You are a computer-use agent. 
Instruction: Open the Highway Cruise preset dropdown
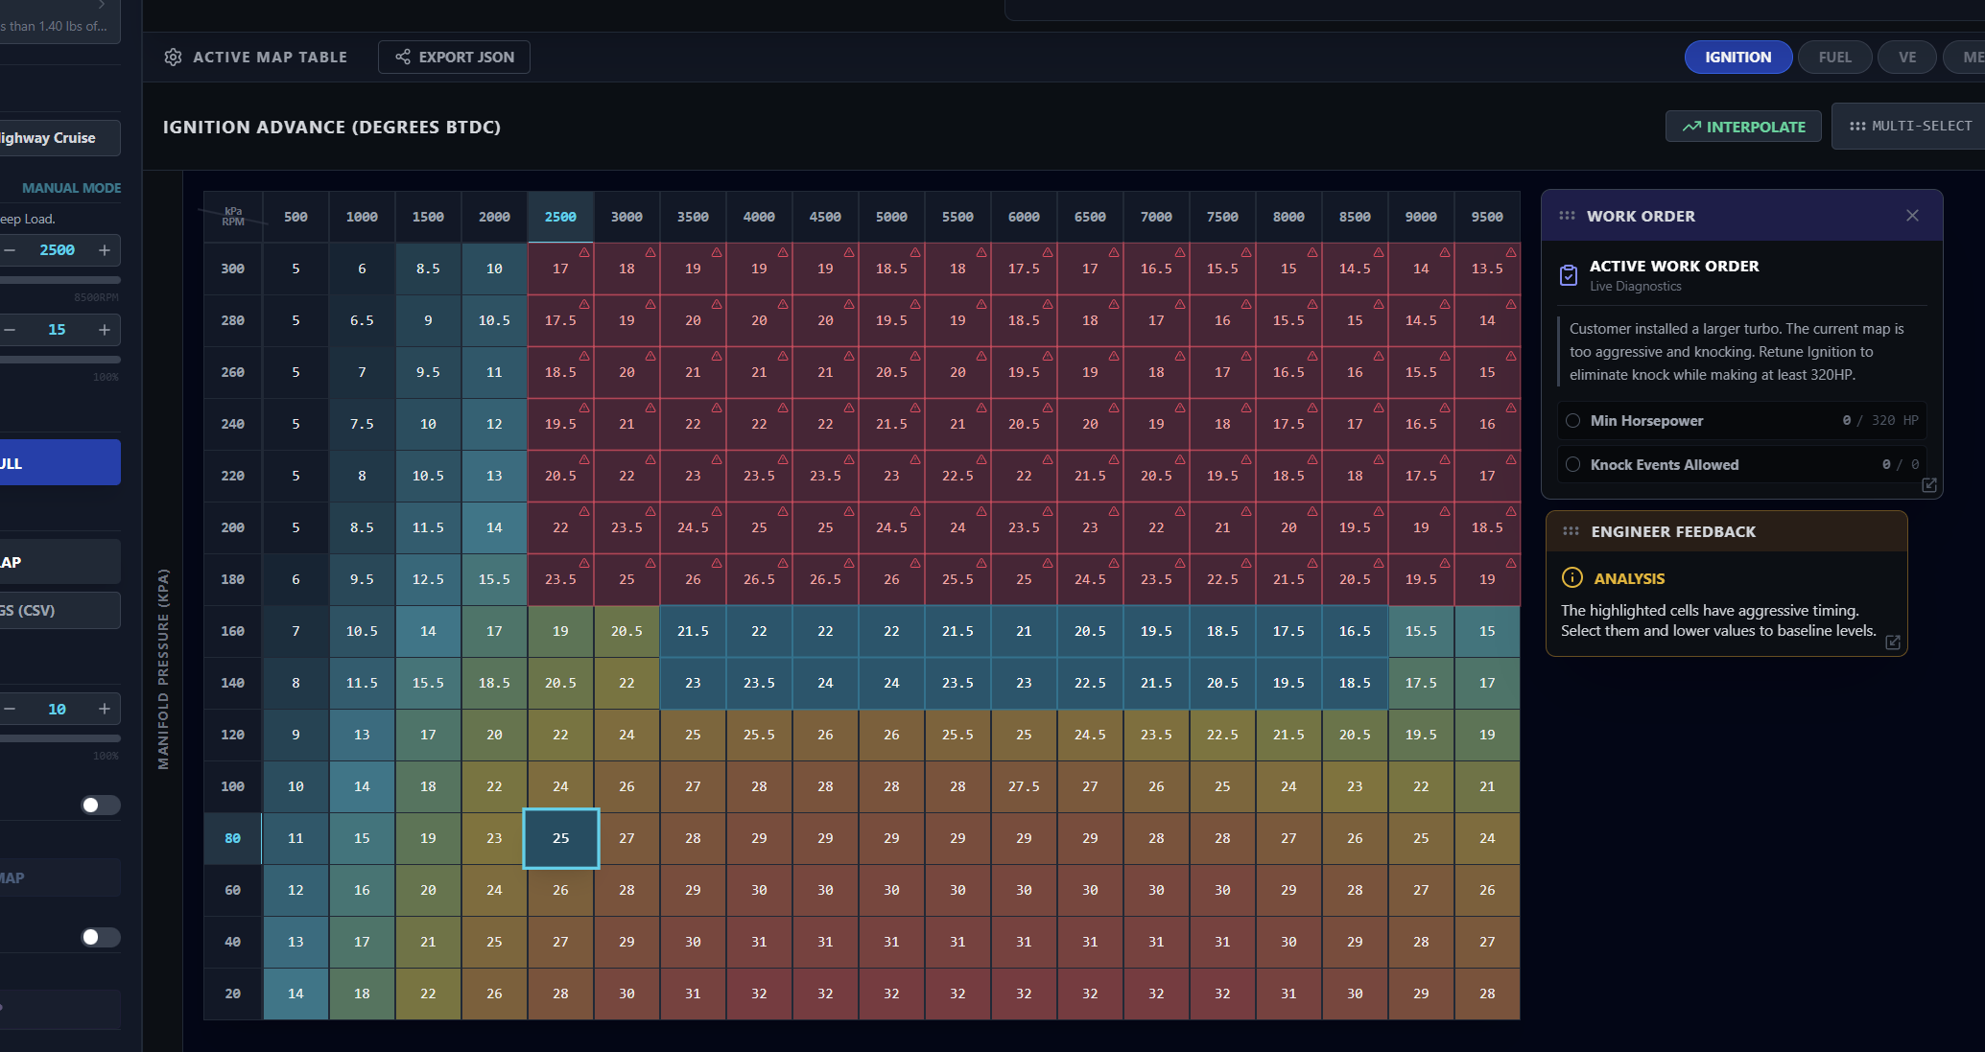(59, 138)
